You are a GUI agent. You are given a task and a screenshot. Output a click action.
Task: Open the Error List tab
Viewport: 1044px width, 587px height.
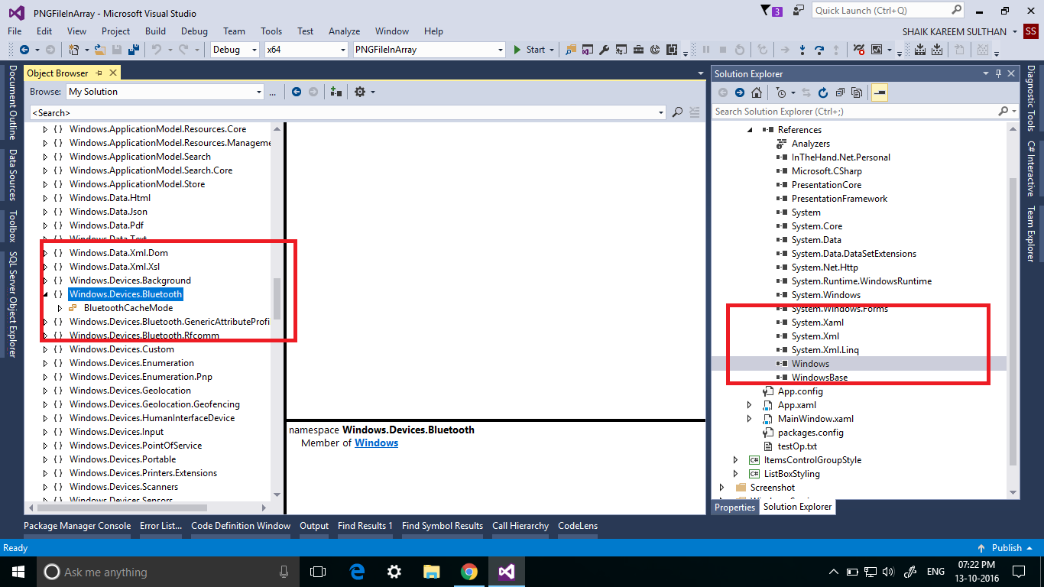[160, 526]
